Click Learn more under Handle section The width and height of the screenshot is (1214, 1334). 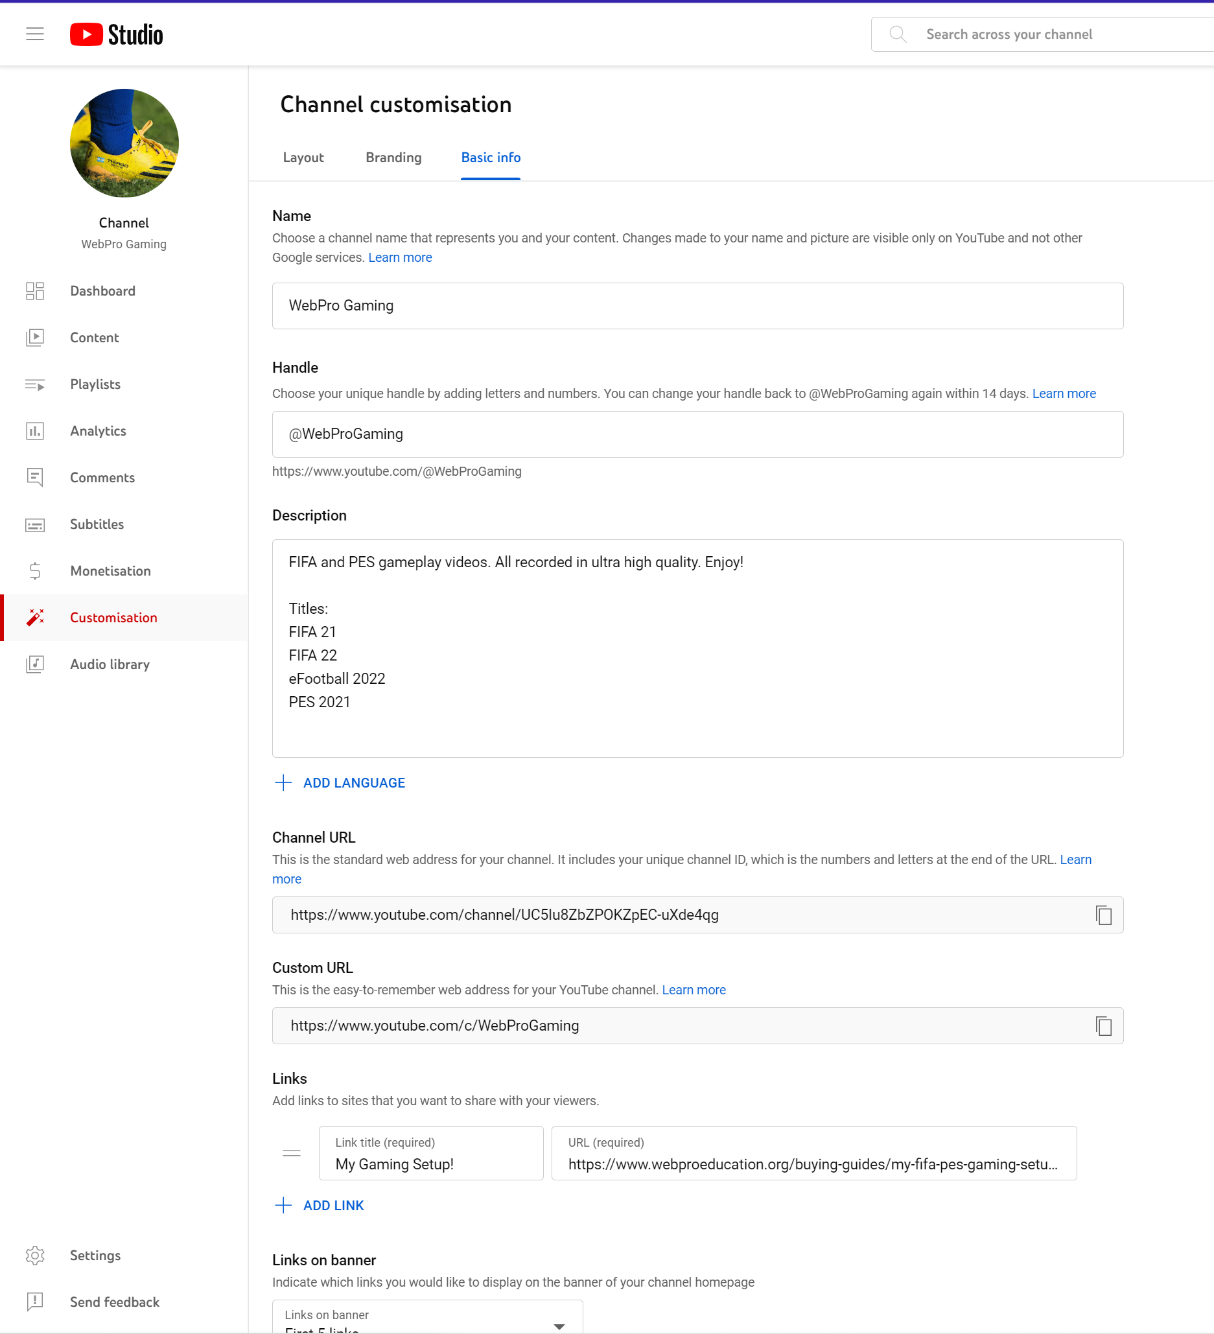point(1064,393)
